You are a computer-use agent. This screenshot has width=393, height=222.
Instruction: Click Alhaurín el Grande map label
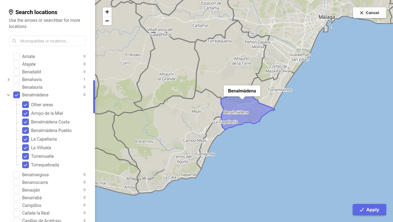pos(167,76)
